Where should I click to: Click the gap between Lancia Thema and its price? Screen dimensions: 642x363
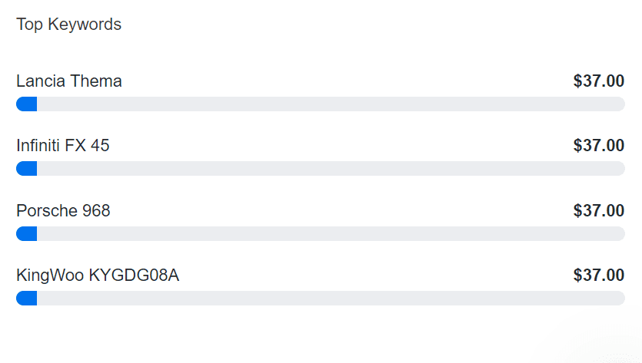click(346, 81)
